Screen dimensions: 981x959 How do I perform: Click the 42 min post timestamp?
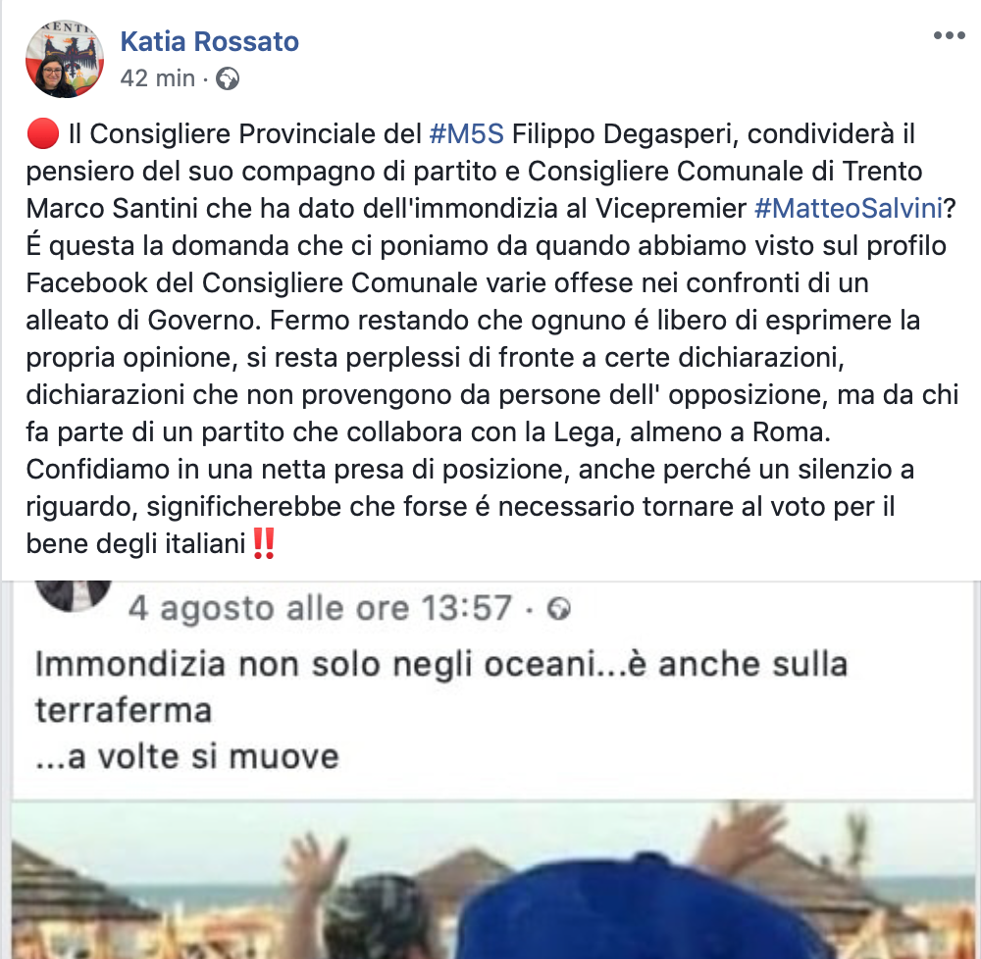(x=158, y=78)
